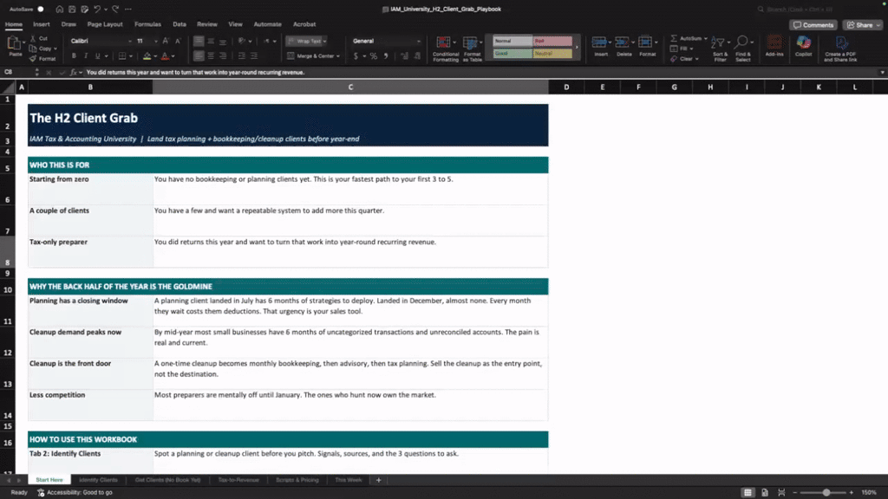
Task: Open Conditional Formatting options
Action: click(445, 49)
